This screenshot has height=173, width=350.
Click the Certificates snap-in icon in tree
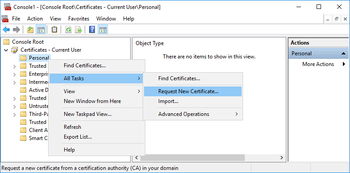pos(15,50)
